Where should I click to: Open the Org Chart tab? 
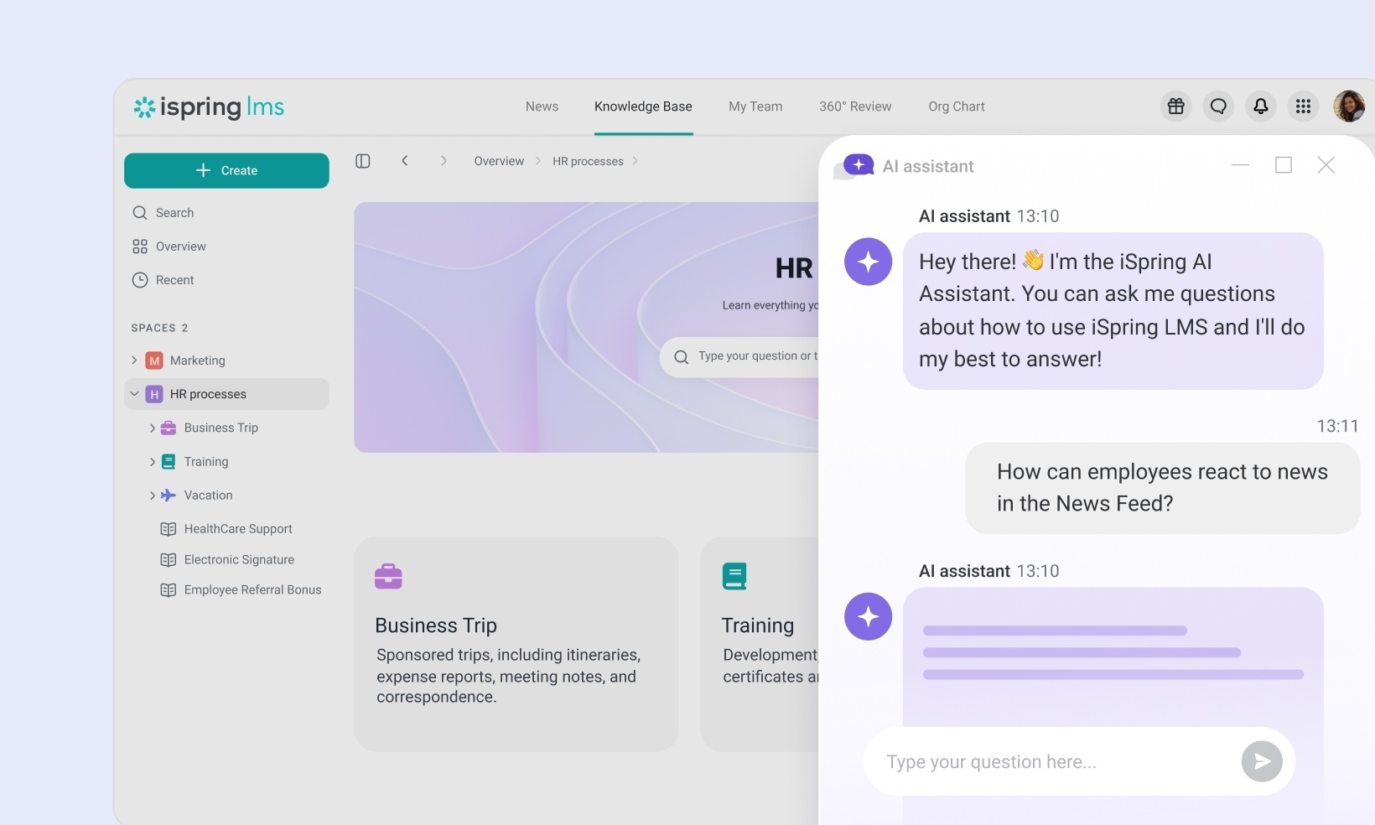[957, 106]
